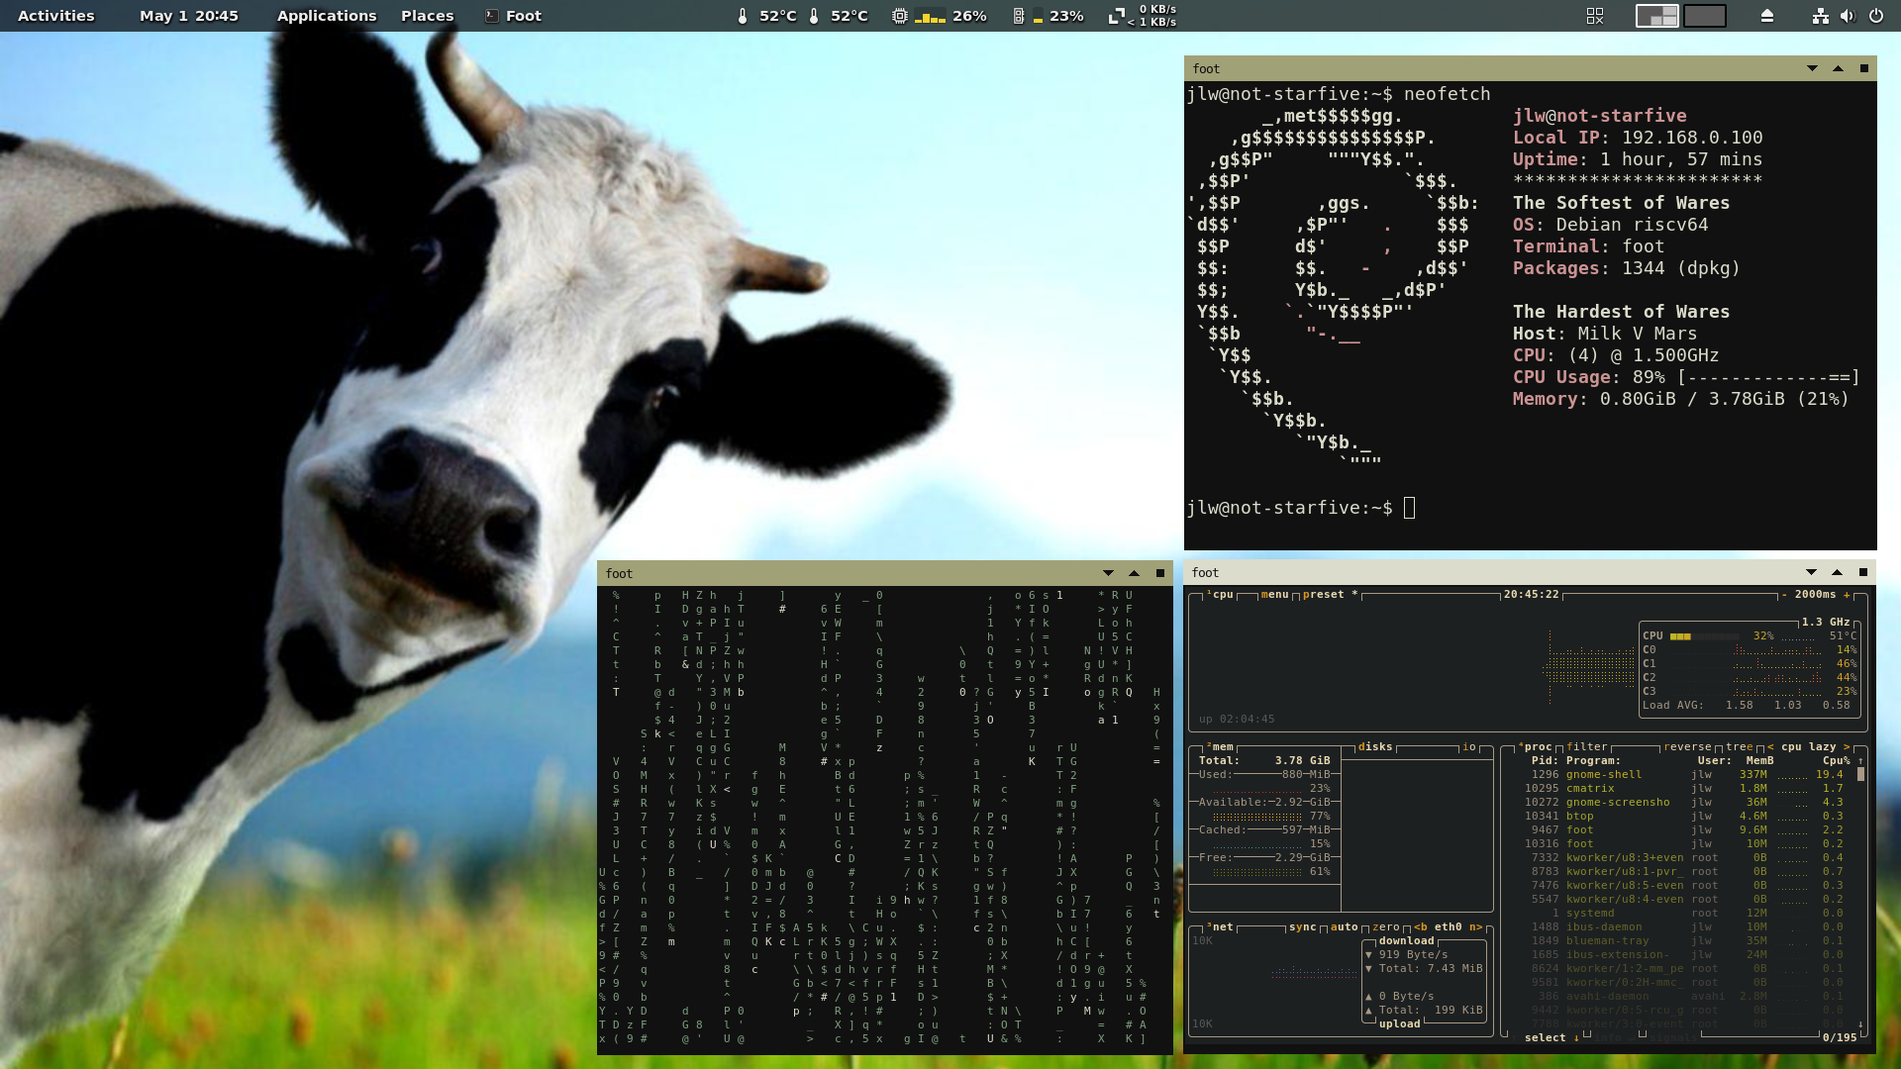Toggle the disks panel in btop
The width and height of the screenshot is (1901, 1069).
coord(1374,747)
